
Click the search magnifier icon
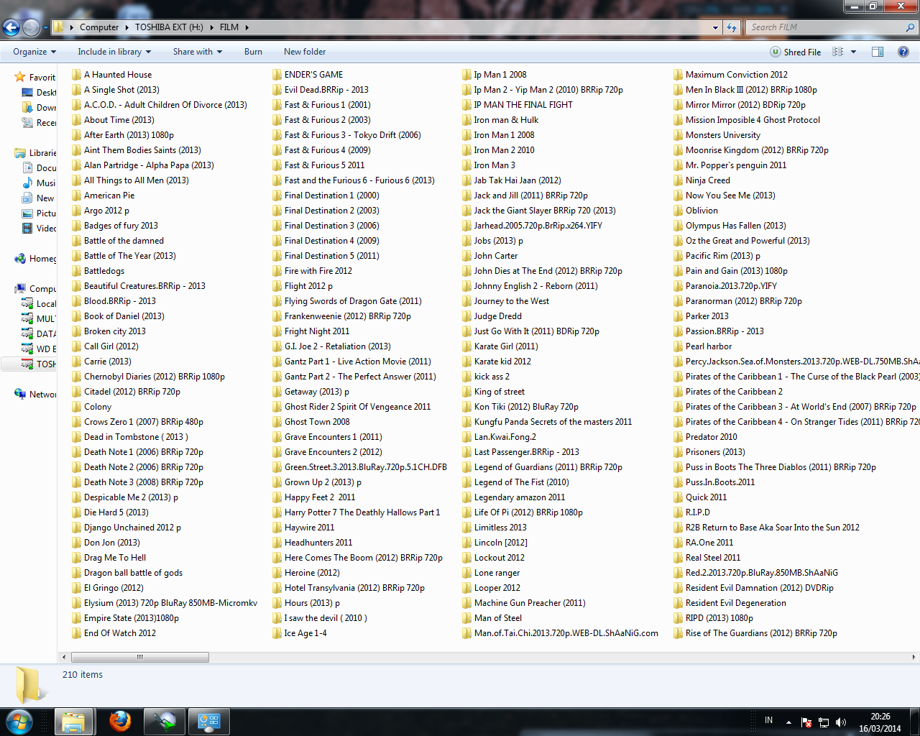pyautogui.click(x=911, y=27)
